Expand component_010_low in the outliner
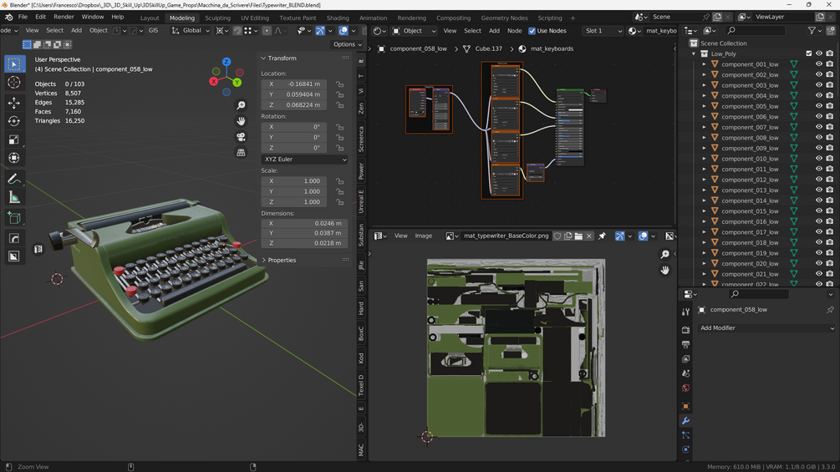Image resolution: width=840 pixels, height=472 pixels. click(705, 159)
